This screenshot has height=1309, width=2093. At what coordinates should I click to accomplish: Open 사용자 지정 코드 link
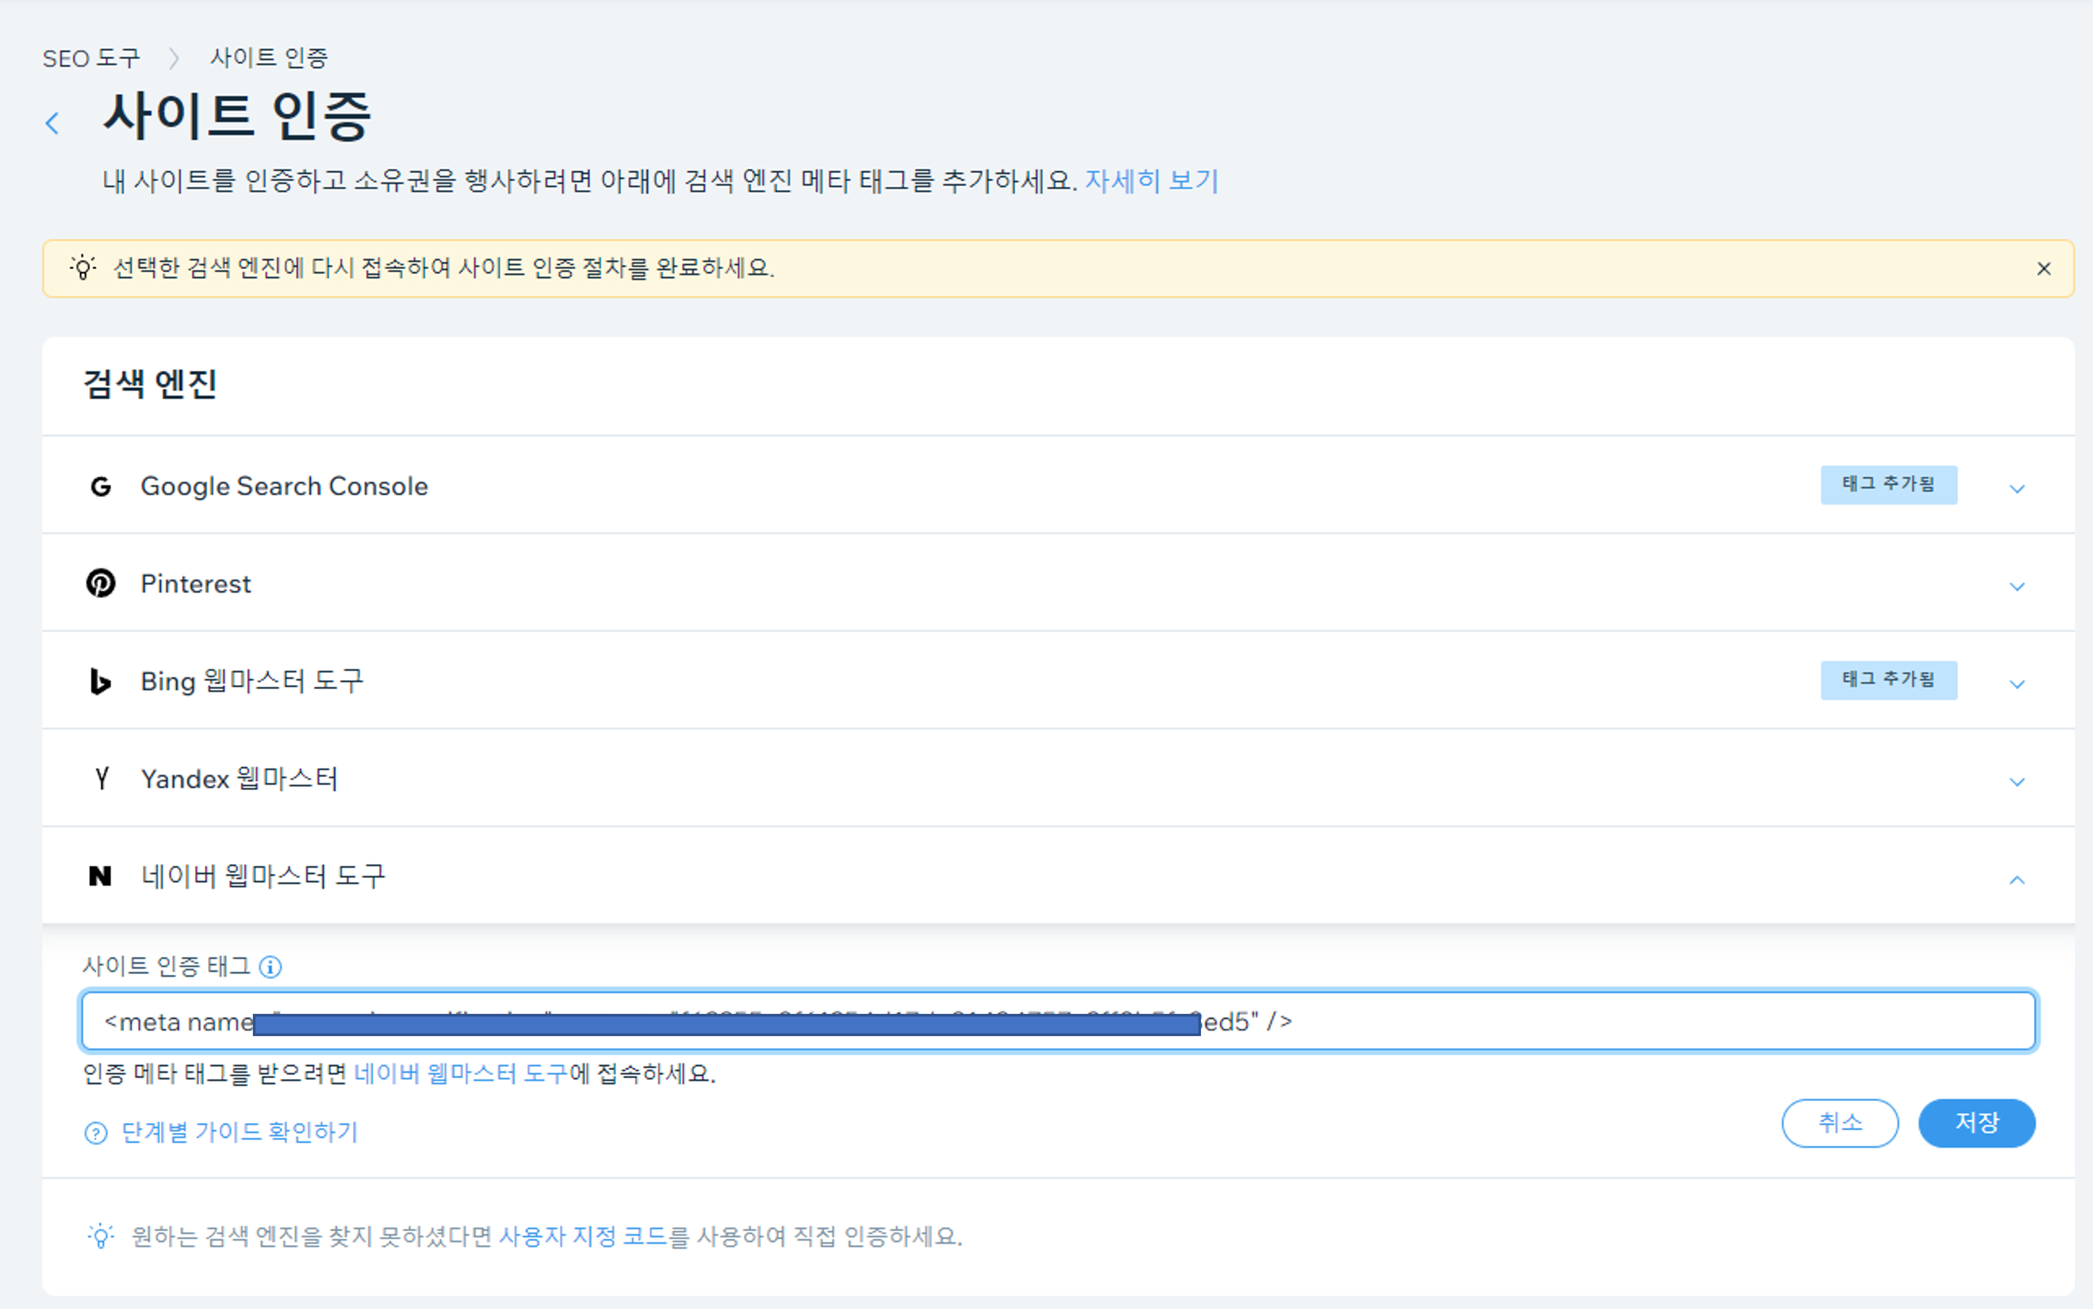[583, 1235]
